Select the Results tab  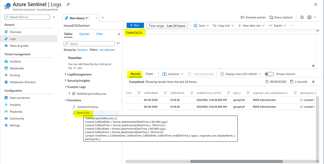(x=136, y=74)
